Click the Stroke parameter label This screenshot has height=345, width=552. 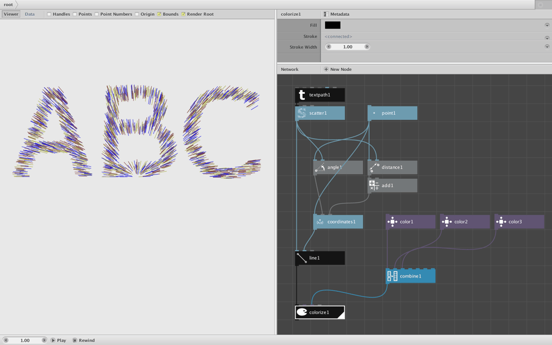pyautogui.click(x=310, y=36)
